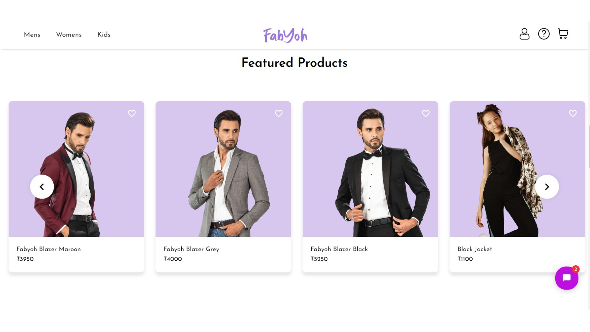The image size is (590, 332).
Task: Open the Mens menu
Action: [x=32, y=35]
